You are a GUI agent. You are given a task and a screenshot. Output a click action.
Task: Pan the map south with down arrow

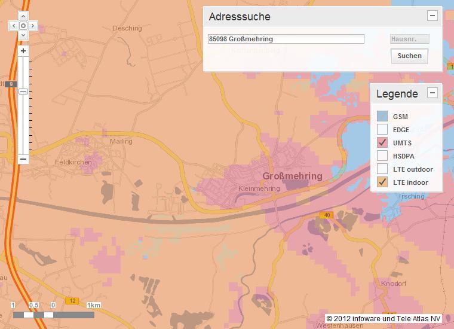click(x=23, y=35)
